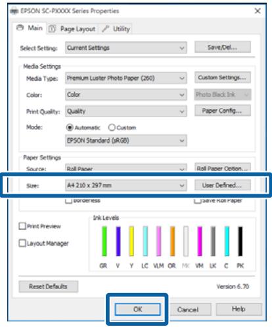Click the OK button
Viewport: 272px width, 328px height.
138,310
